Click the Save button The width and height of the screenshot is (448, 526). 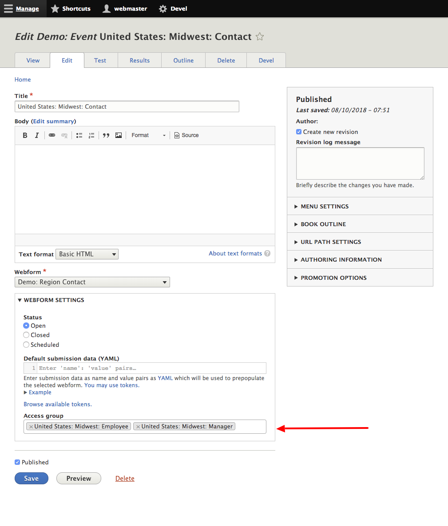[31, 478]
